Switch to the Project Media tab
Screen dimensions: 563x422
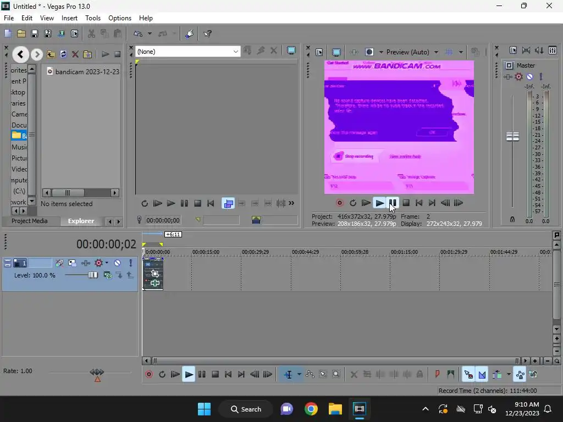30,221
